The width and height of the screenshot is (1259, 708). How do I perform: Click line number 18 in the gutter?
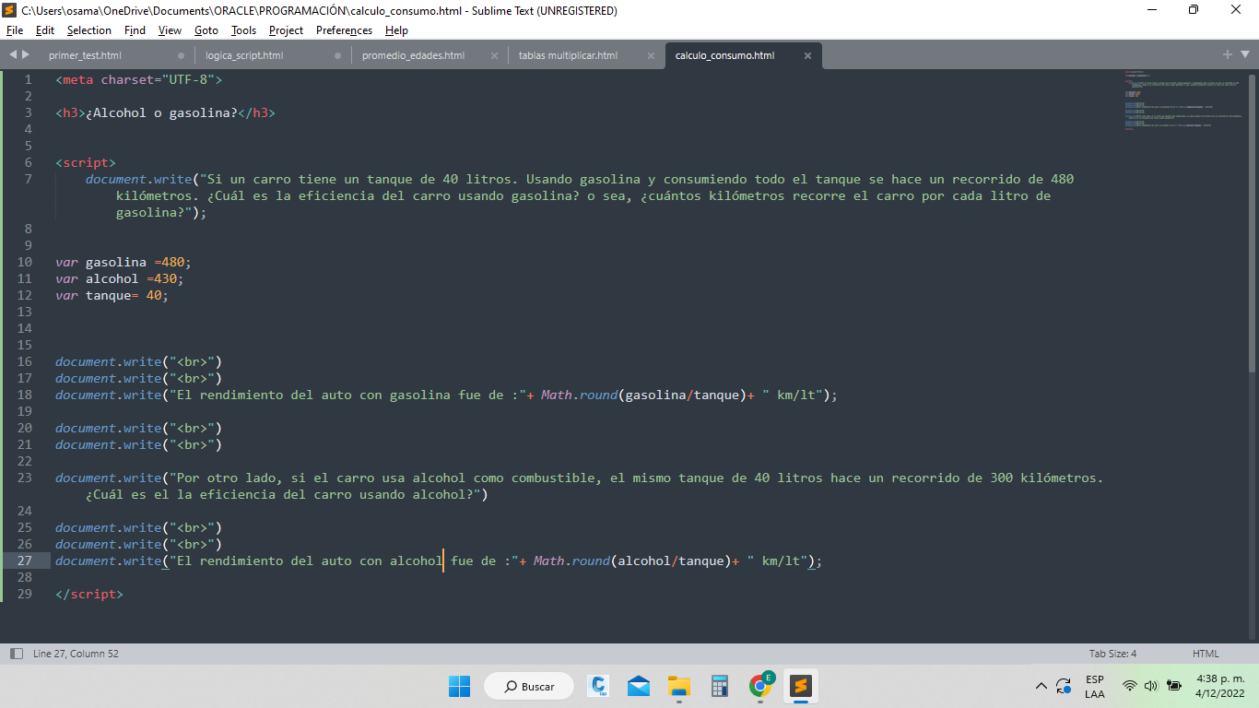pyautogui.click(x=24, y=395)
